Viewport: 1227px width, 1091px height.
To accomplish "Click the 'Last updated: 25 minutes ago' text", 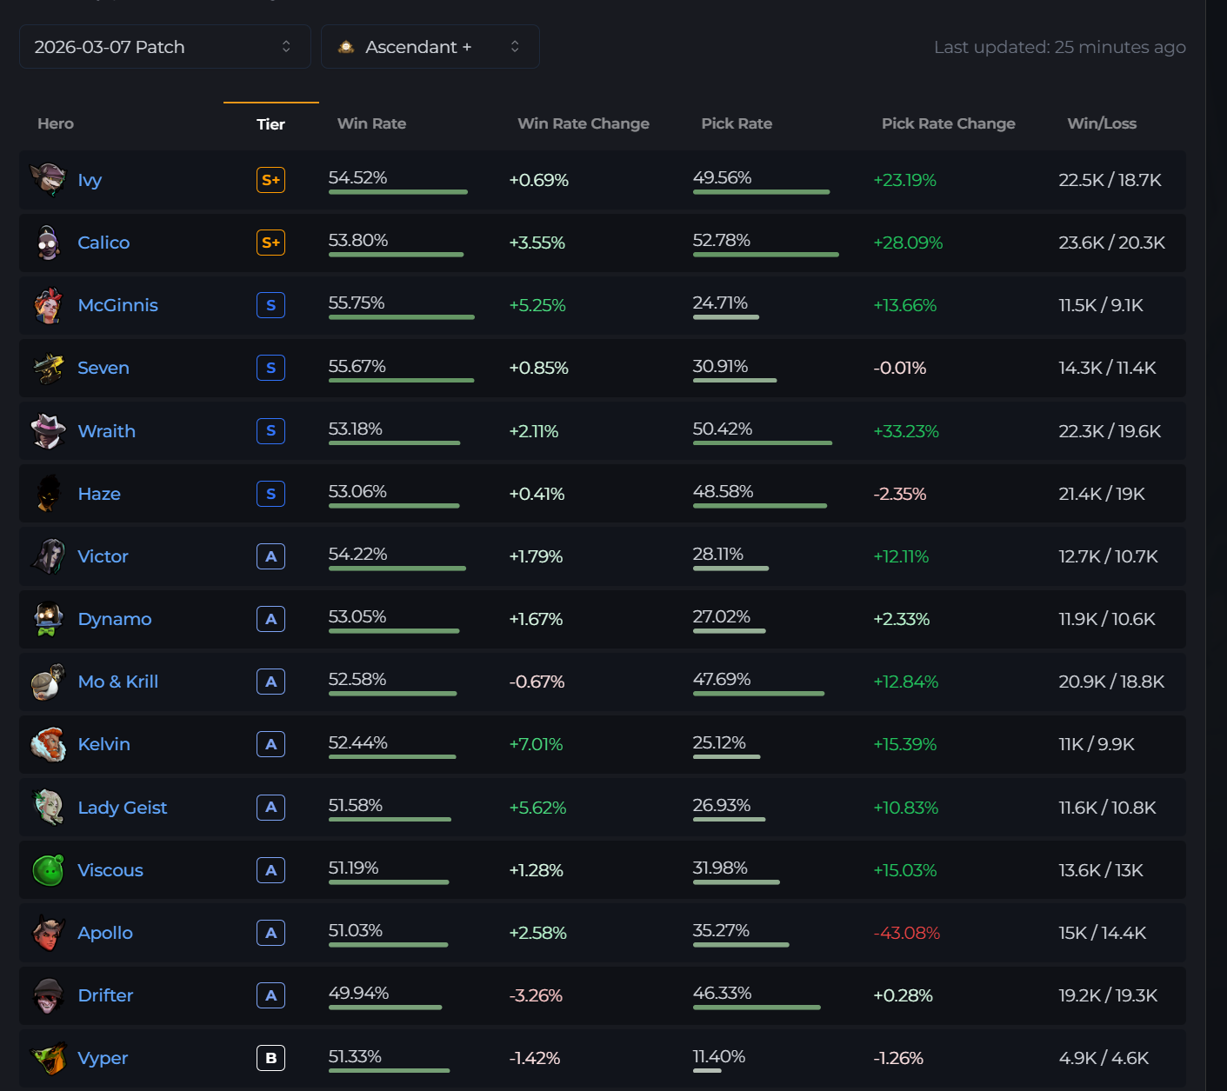I will click(x=1060, y=47).
